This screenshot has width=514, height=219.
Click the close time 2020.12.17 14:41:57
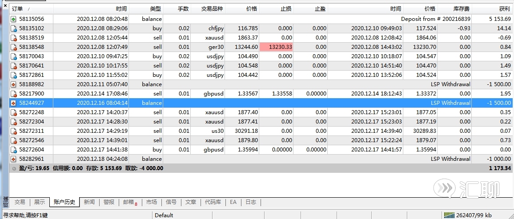click(x=376, y=150)
